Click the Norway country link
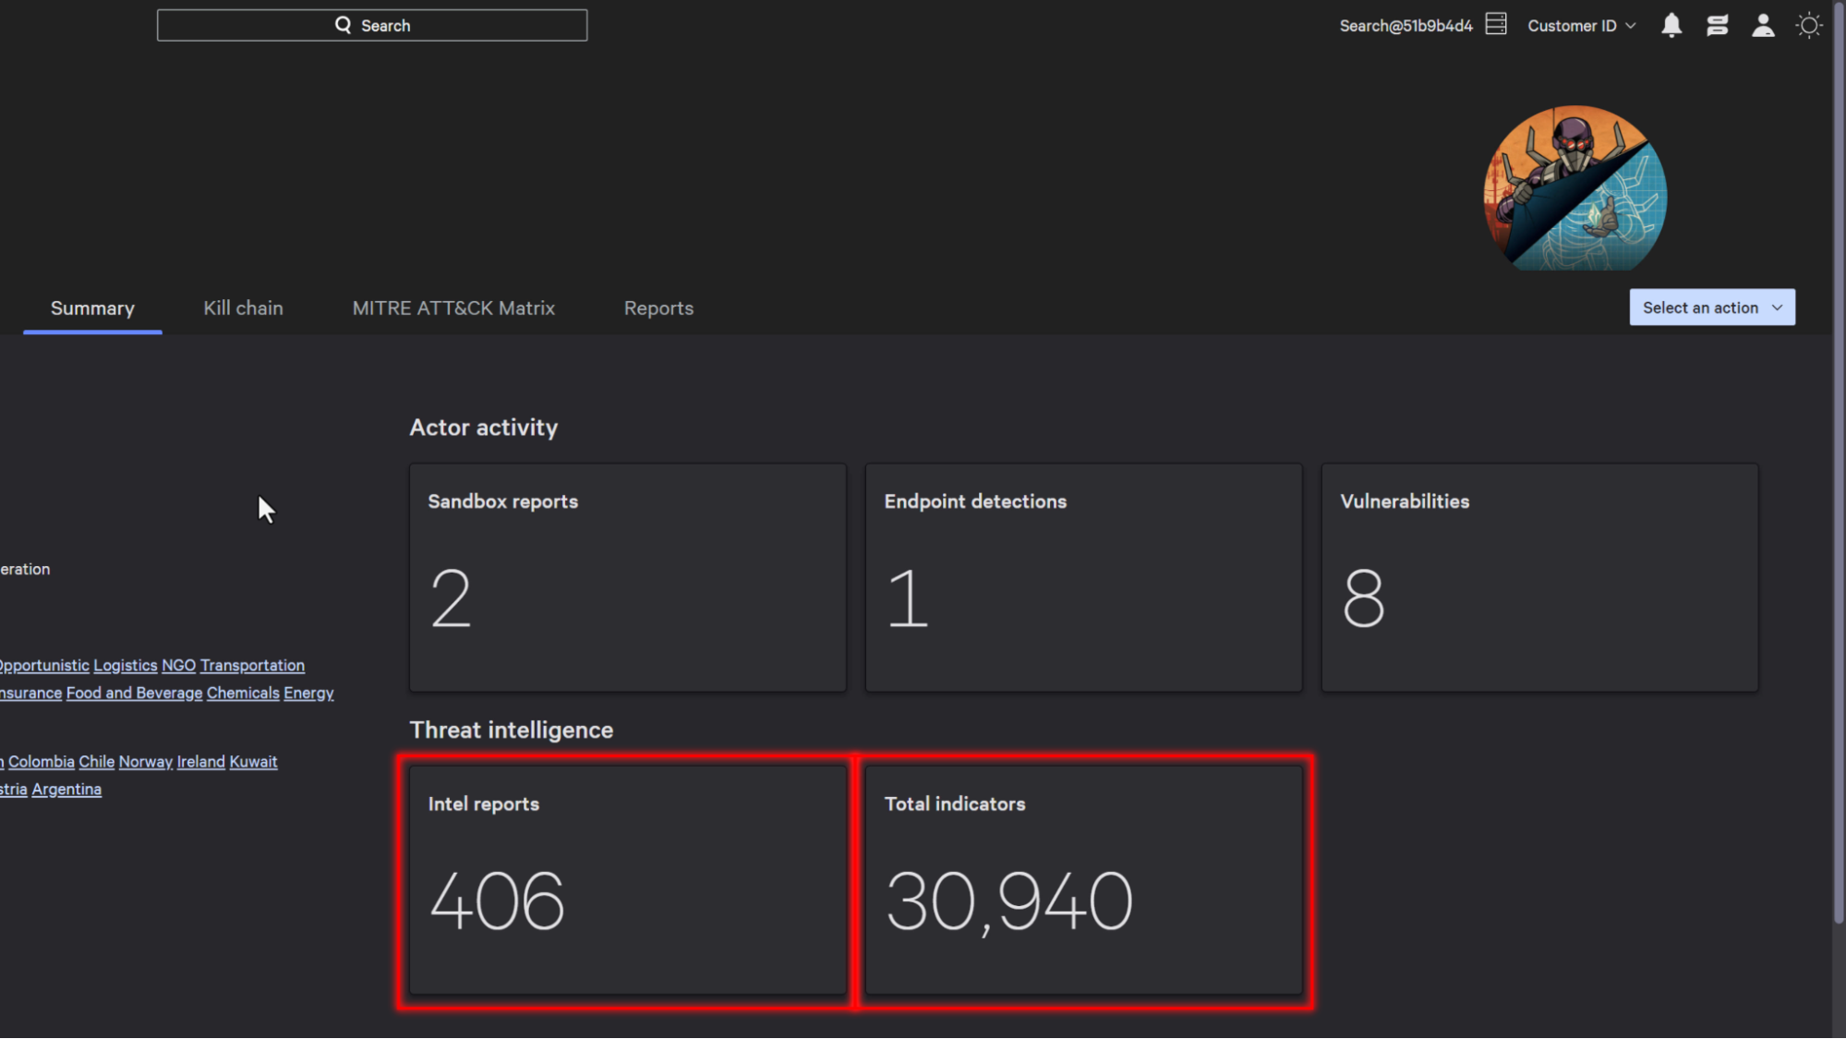Image resolution: width=1846 pixels, height=1039 pixels. pos(145,762)
